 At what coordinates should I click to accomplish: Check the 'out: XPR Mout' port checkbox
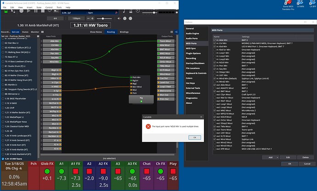tap(215, 149)
